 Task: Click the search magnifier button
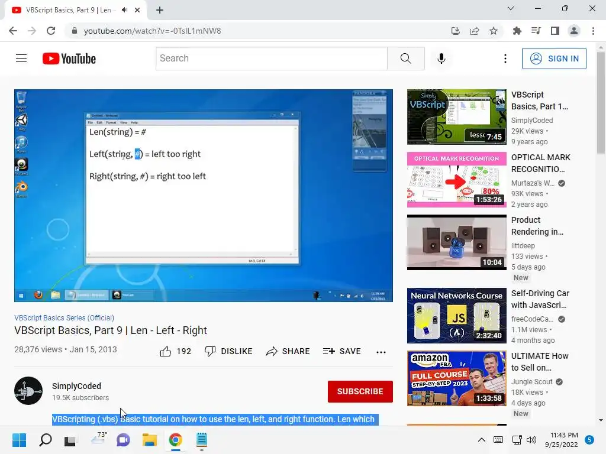pyautogui.click(x=406, y=59)
